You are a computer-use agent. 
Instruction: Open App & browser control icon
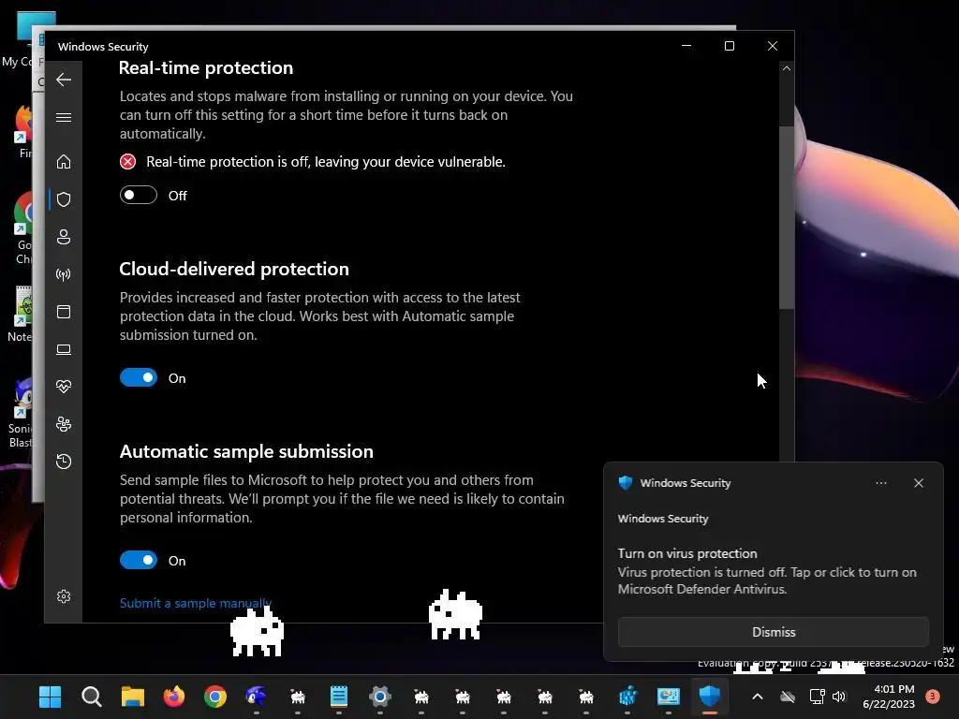(x=64, y=312)
